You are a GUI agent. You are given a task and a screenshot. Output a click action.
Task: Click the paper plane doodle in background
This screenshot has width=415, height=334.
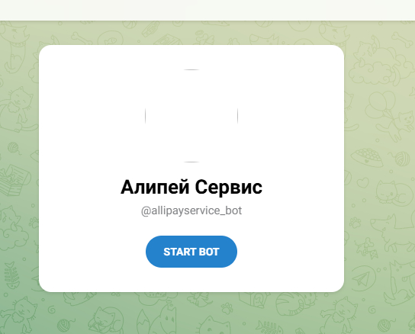click(x=362, y=278)
